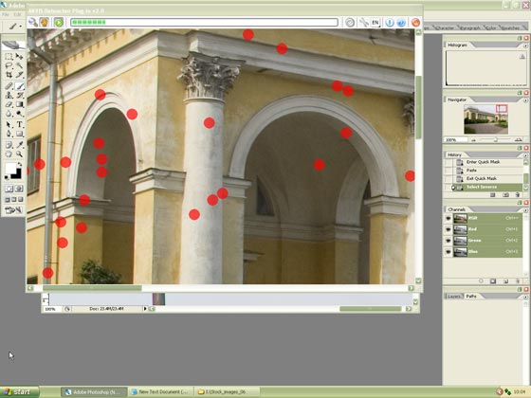Select the Dodge tool
Screen dimensions: 531x398
pos(19,114)
